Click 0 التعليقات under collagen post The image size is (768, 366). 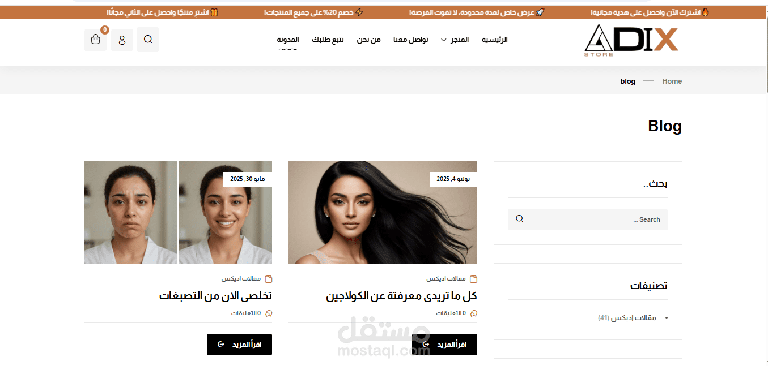click(451, 313)
